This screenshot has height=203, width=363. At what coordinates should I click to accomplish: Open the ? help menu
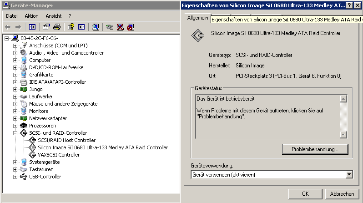pyautogui.click(x=70, y=16)
